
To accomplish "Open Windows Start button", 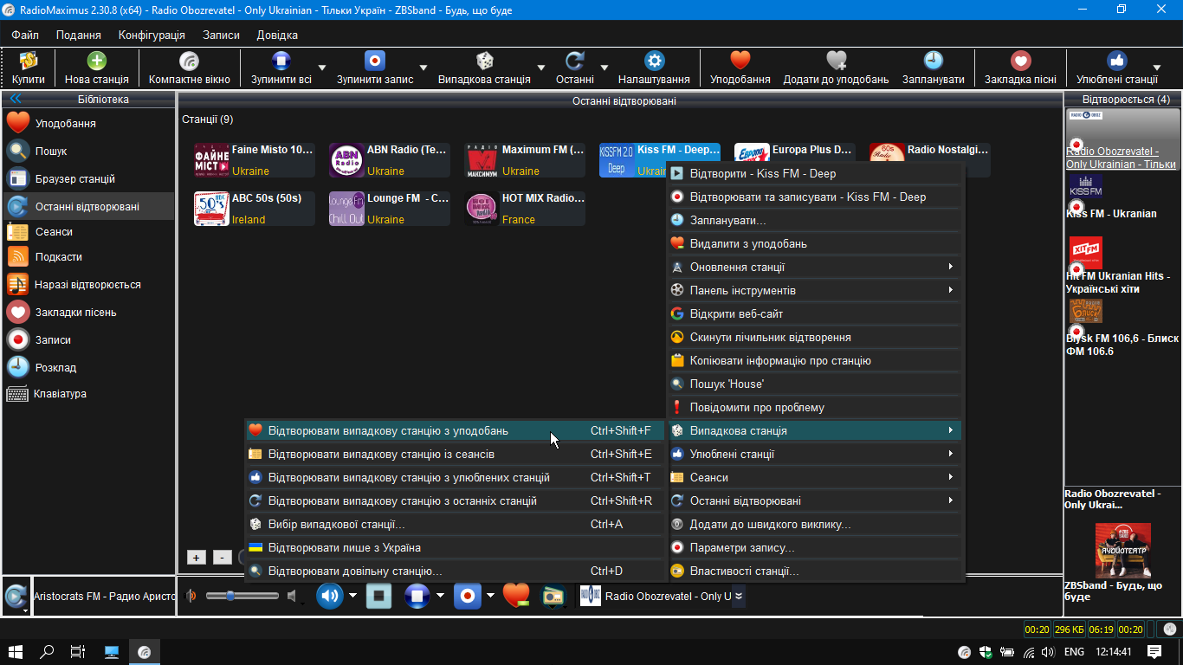I will pyautogui.click(x=16, y=652).
